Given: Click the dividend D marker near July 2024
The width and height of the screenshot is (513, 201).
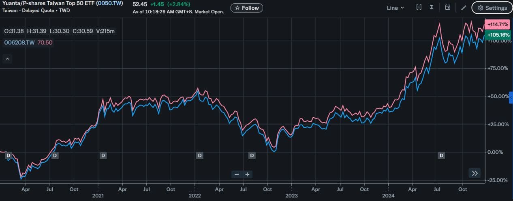Looking at the screenshot, I should click(x=441, y=155).
